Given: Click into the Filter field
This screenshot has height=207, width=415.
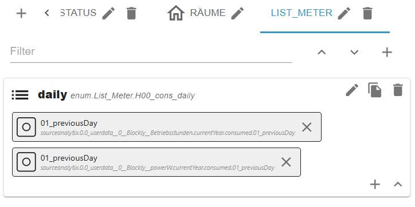Looking at the screenshot, I should coord(151,51).
